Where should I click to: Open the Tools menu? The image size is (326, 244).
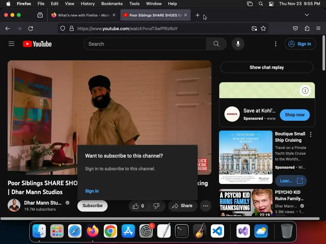pyautogui.click(x=134, y=4)
